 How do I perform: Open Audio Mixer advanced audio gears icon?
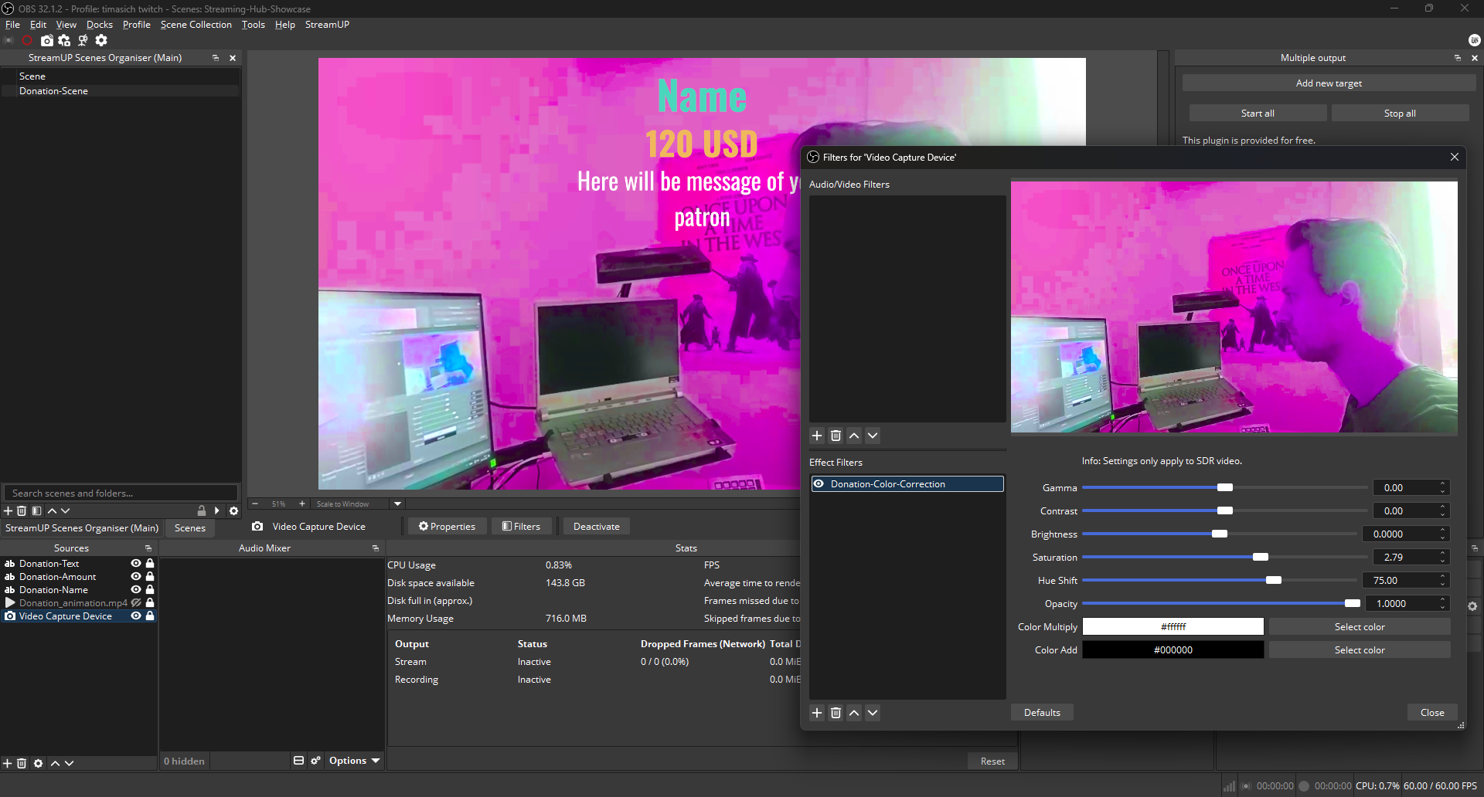[x=315, y=761]
